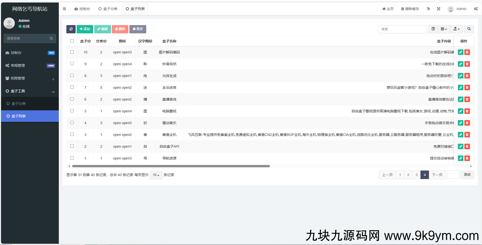Select the checkbox for box ID 5
The image size is (482, 245).
coord(72,111)
